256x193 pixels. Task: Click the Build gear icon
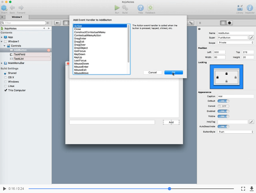tap(125, 8)
